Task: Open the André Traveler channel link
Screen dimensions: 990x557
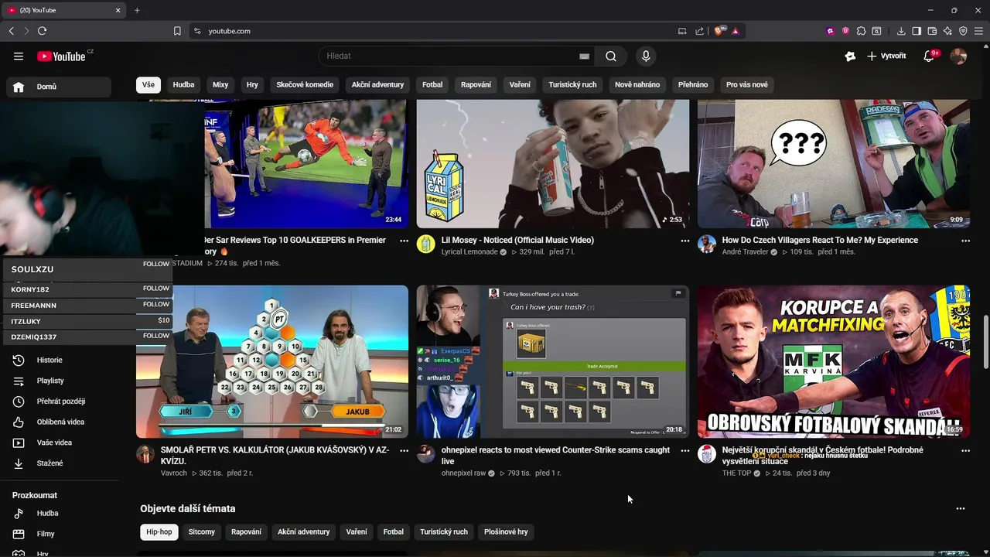Action: (745, 252)
